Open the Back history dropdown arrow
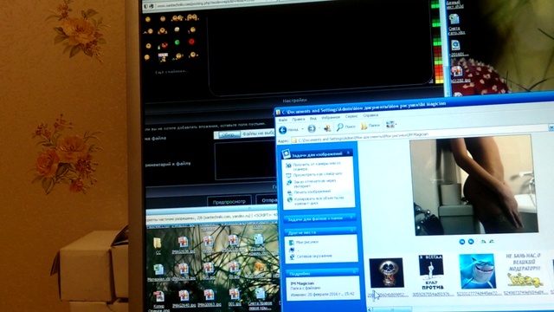Screen dimensions: 554x312 point(302,129)
